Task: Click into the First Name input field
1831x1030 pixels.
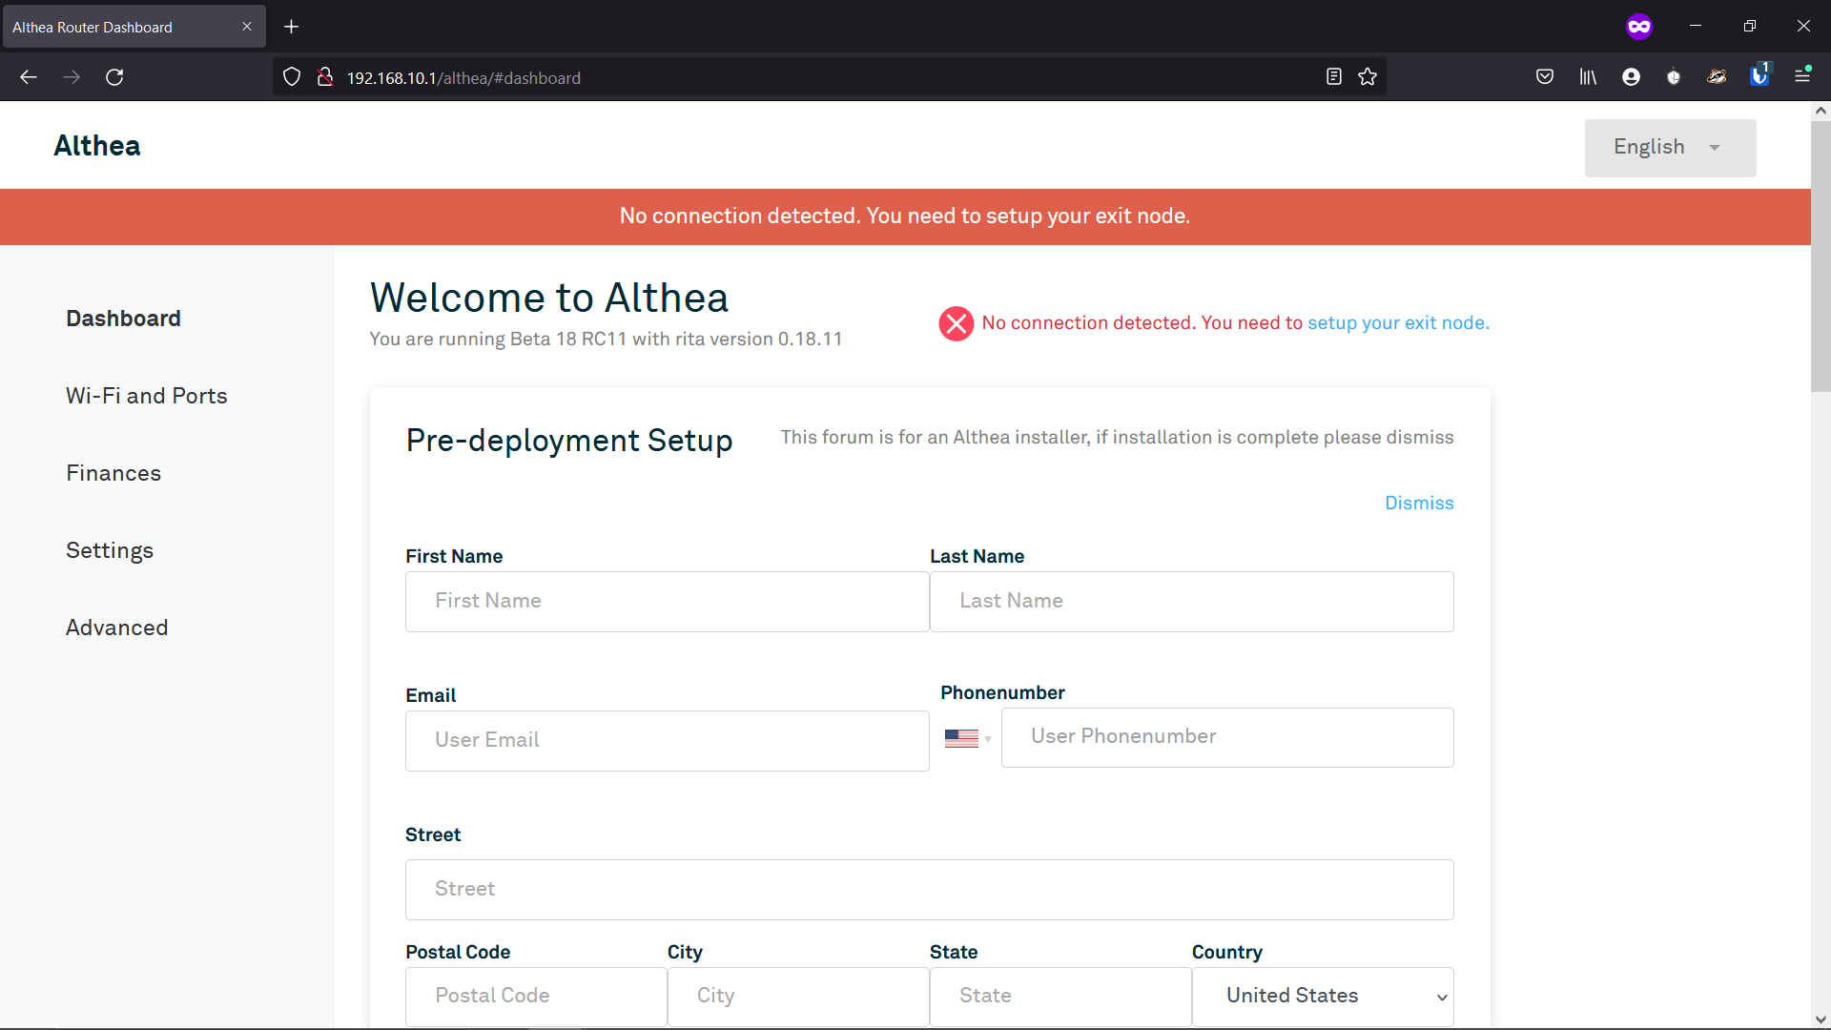Action: tap(667, 600)
